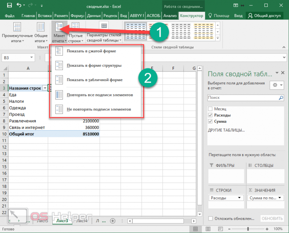Viewport: 289px width, 233px height.
Task: Add a new sheet with plus icon
Action: [113, 221]
